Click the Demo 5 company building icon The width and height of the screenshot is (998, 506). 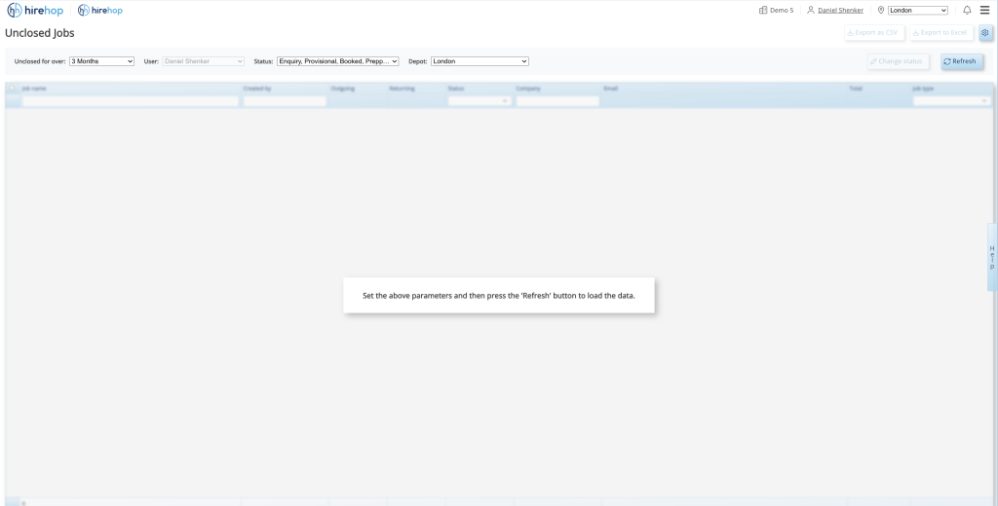[x=762, y=10]
